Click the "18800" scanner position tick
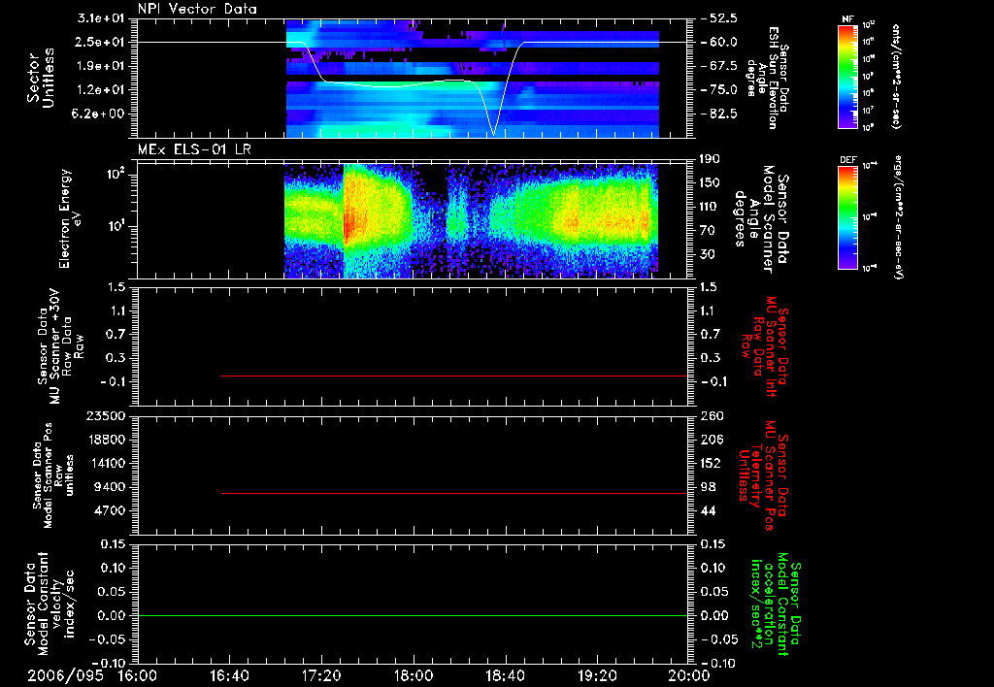 [105, 440]
